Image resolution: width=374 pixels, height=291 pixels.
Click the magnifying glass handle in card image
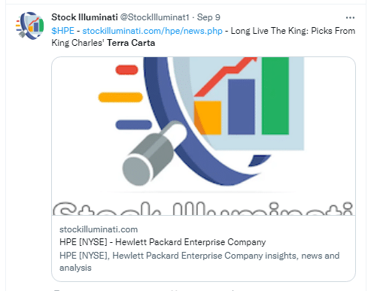153,154
